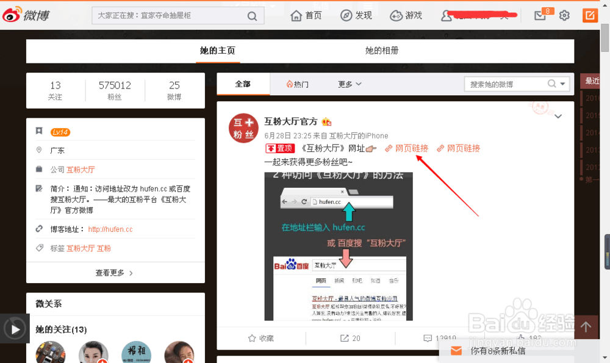Click the back-to-top arrow button
This screenshot has height=363, width=610.
tap(586, 327)
